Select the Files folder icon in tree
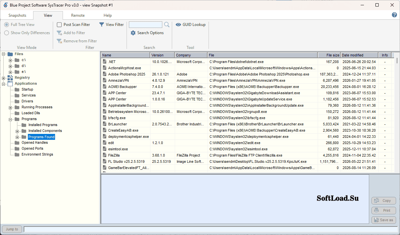The height and width of the screenshot is (235, 400). 10,54
